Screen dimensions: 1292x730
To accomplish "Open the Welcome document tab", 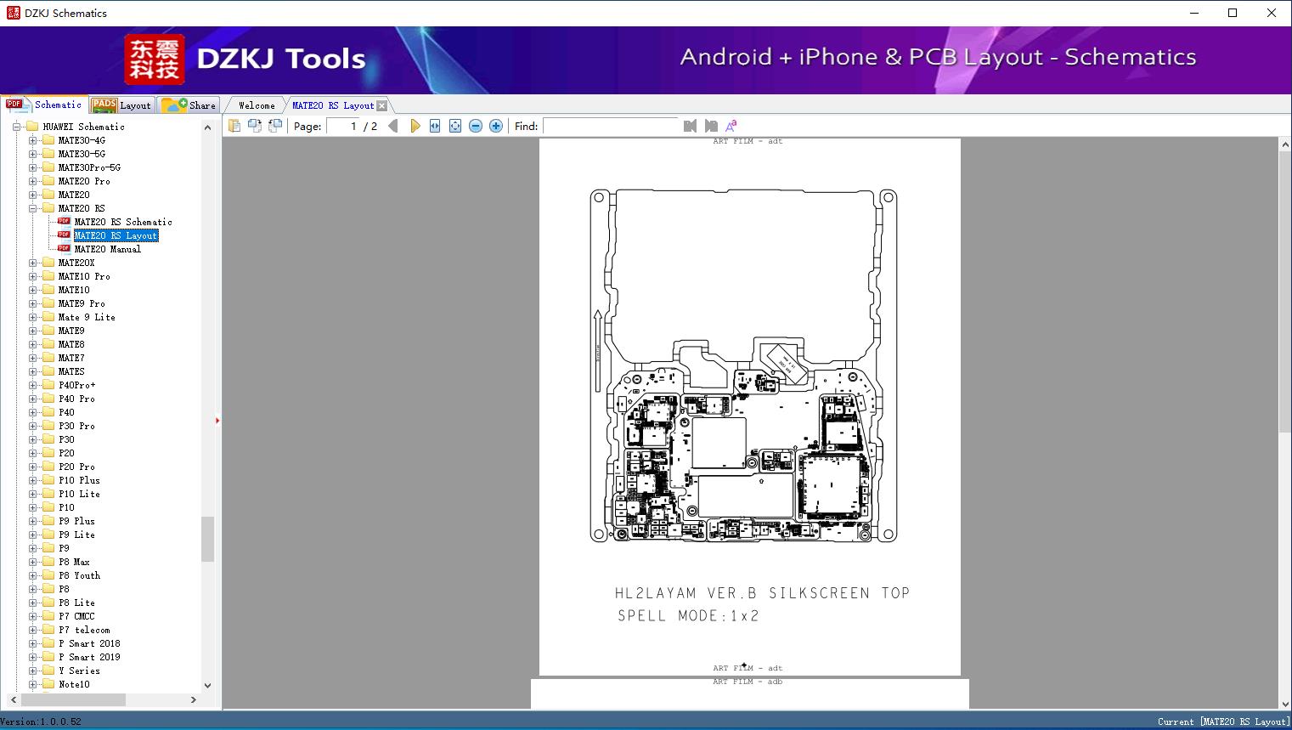I will pyautogui.click(x=257, y=105).
